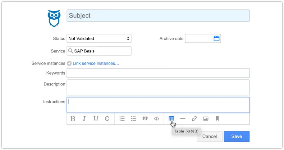Apply underline formatting

(x=96, y=119)
